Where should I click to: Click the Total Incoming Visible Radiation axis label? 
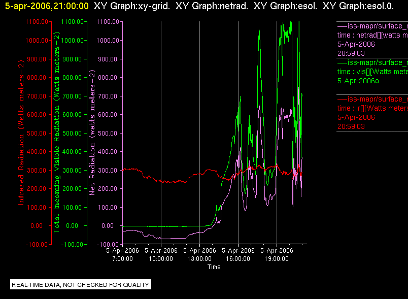click(x=56, y=132)
